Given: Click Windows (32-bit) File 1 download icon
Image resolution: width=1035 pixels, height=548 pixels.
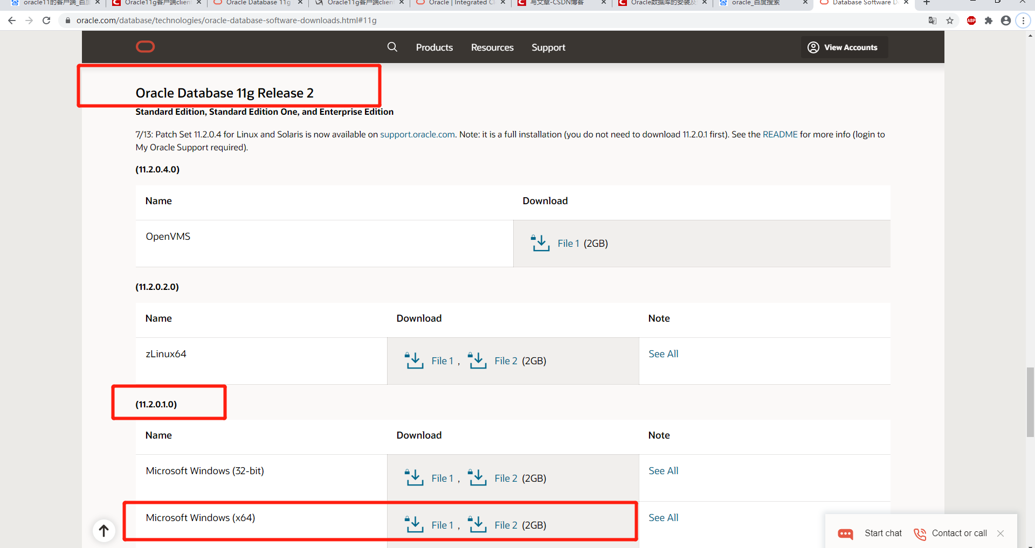Looking at the screenshot, I should 414,477.
